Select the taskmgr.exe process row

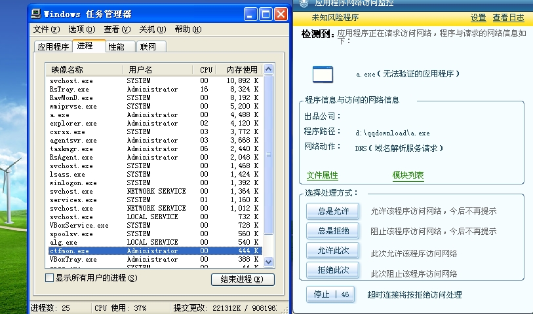tap(155, 148)
